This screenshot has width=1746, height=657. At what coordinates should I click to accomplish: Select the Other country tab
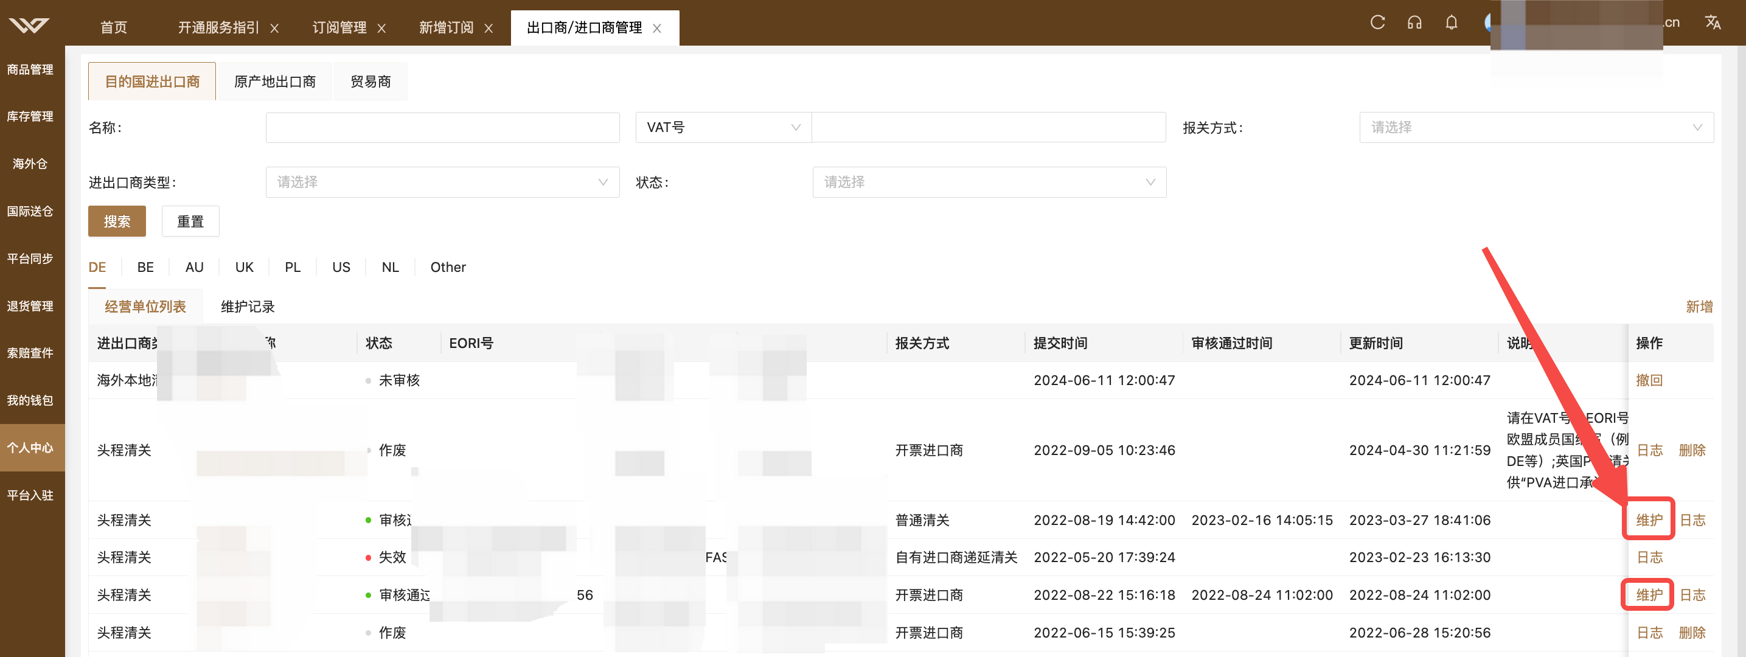pyautogui.click(x=448, y=267)
